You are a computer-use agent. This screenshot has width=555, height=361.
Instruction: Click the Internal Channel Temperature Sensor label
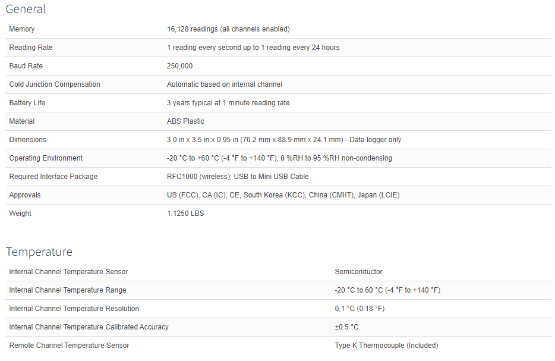pyautogui.click(x=68, y=272)
